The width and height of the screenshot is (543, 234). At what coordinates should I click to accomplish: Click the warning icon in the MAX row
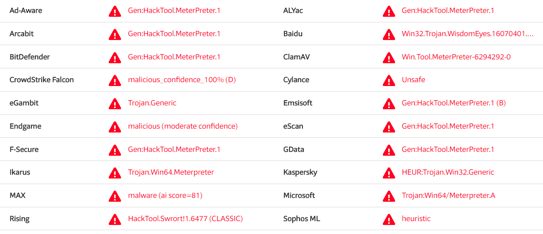[x=115, y=196]
